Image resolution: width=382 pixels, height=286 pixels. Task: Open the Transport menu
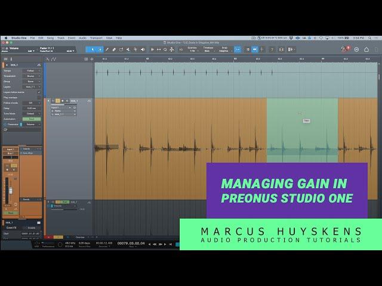pyautogui.click(x=96, y=38)
